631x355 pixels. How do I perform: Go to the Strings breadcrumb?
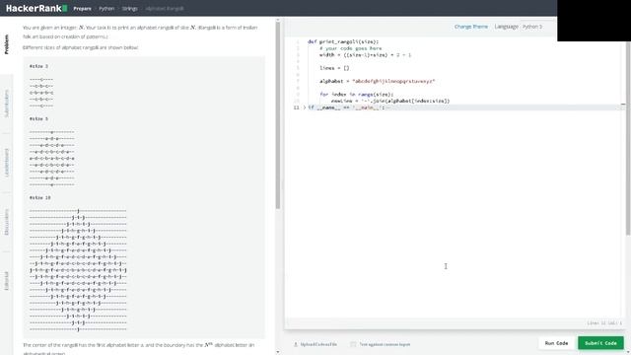[129, 9]
